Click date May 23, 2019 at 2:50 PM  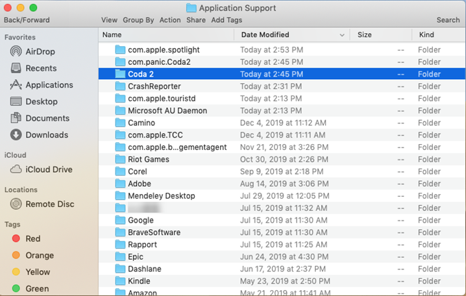[285, 281]
